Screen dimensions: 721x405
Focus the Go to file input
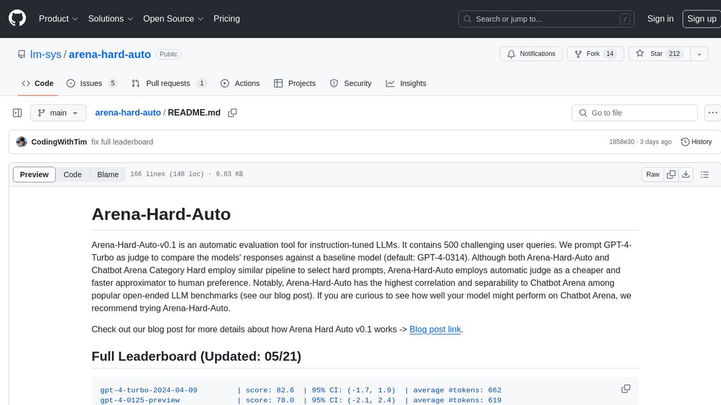[x=635, y=113]
